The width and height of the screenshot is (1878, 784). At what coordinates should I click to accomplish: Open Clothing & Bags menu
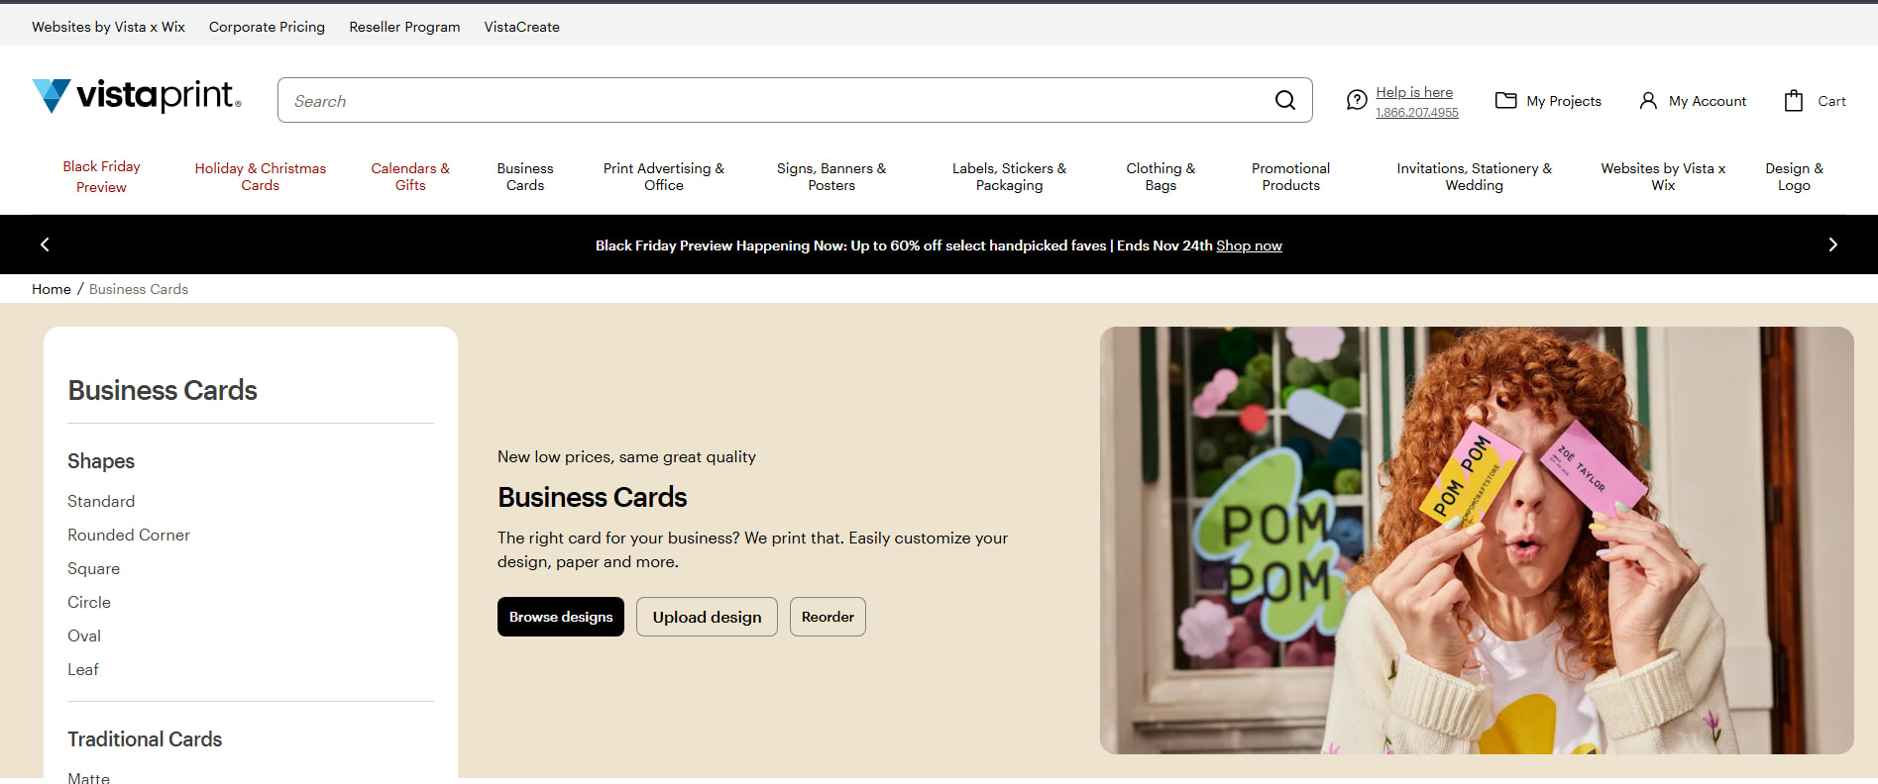[x=1160, y=176]
